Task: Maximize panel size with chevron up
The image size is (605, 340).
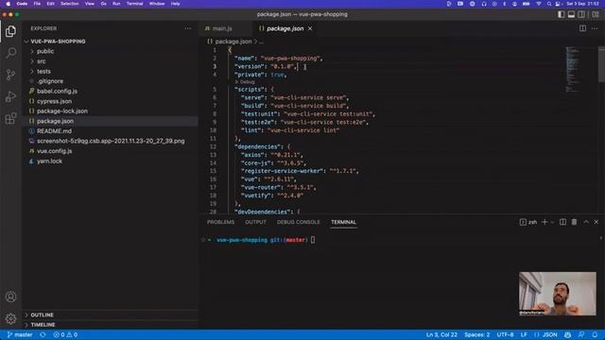Action: [586, 222]
